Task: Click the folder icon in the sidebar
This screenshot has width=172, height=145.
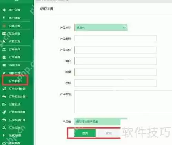Action: pyautogui.click(x=4, y=104)
